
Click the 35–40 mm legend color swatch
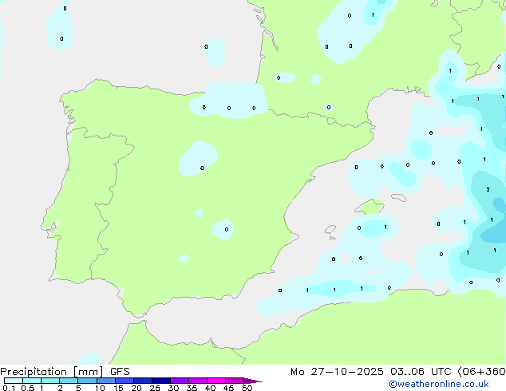click(x=197, y=381)
